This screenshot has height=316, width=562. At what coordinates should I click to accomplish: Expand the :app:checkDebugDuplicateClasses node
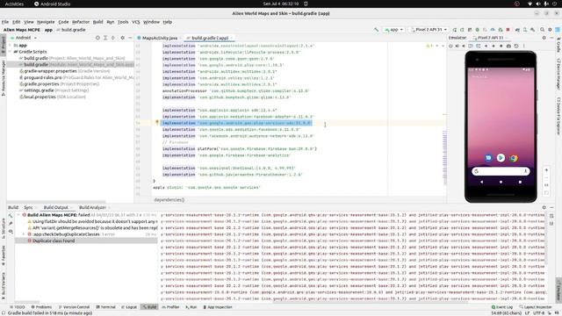(x=24, y=234)
